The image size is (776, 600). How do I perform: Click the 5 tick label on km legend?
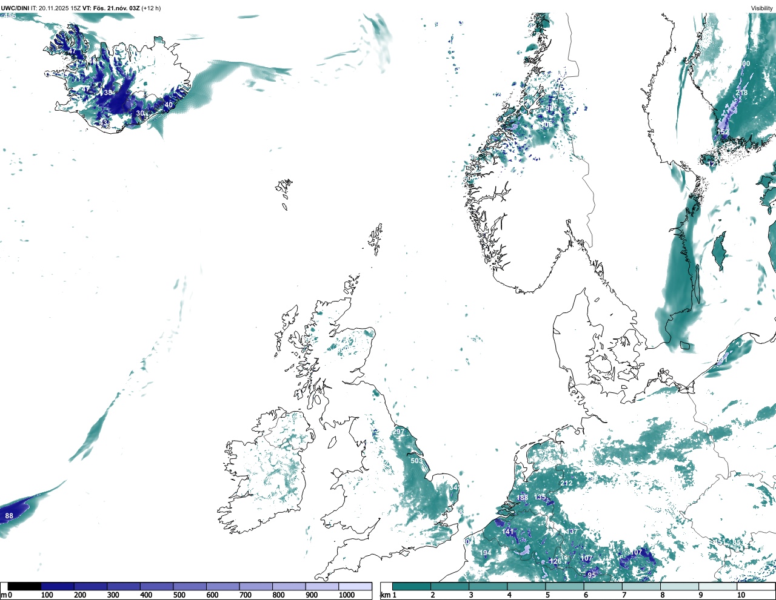point(547,595)
